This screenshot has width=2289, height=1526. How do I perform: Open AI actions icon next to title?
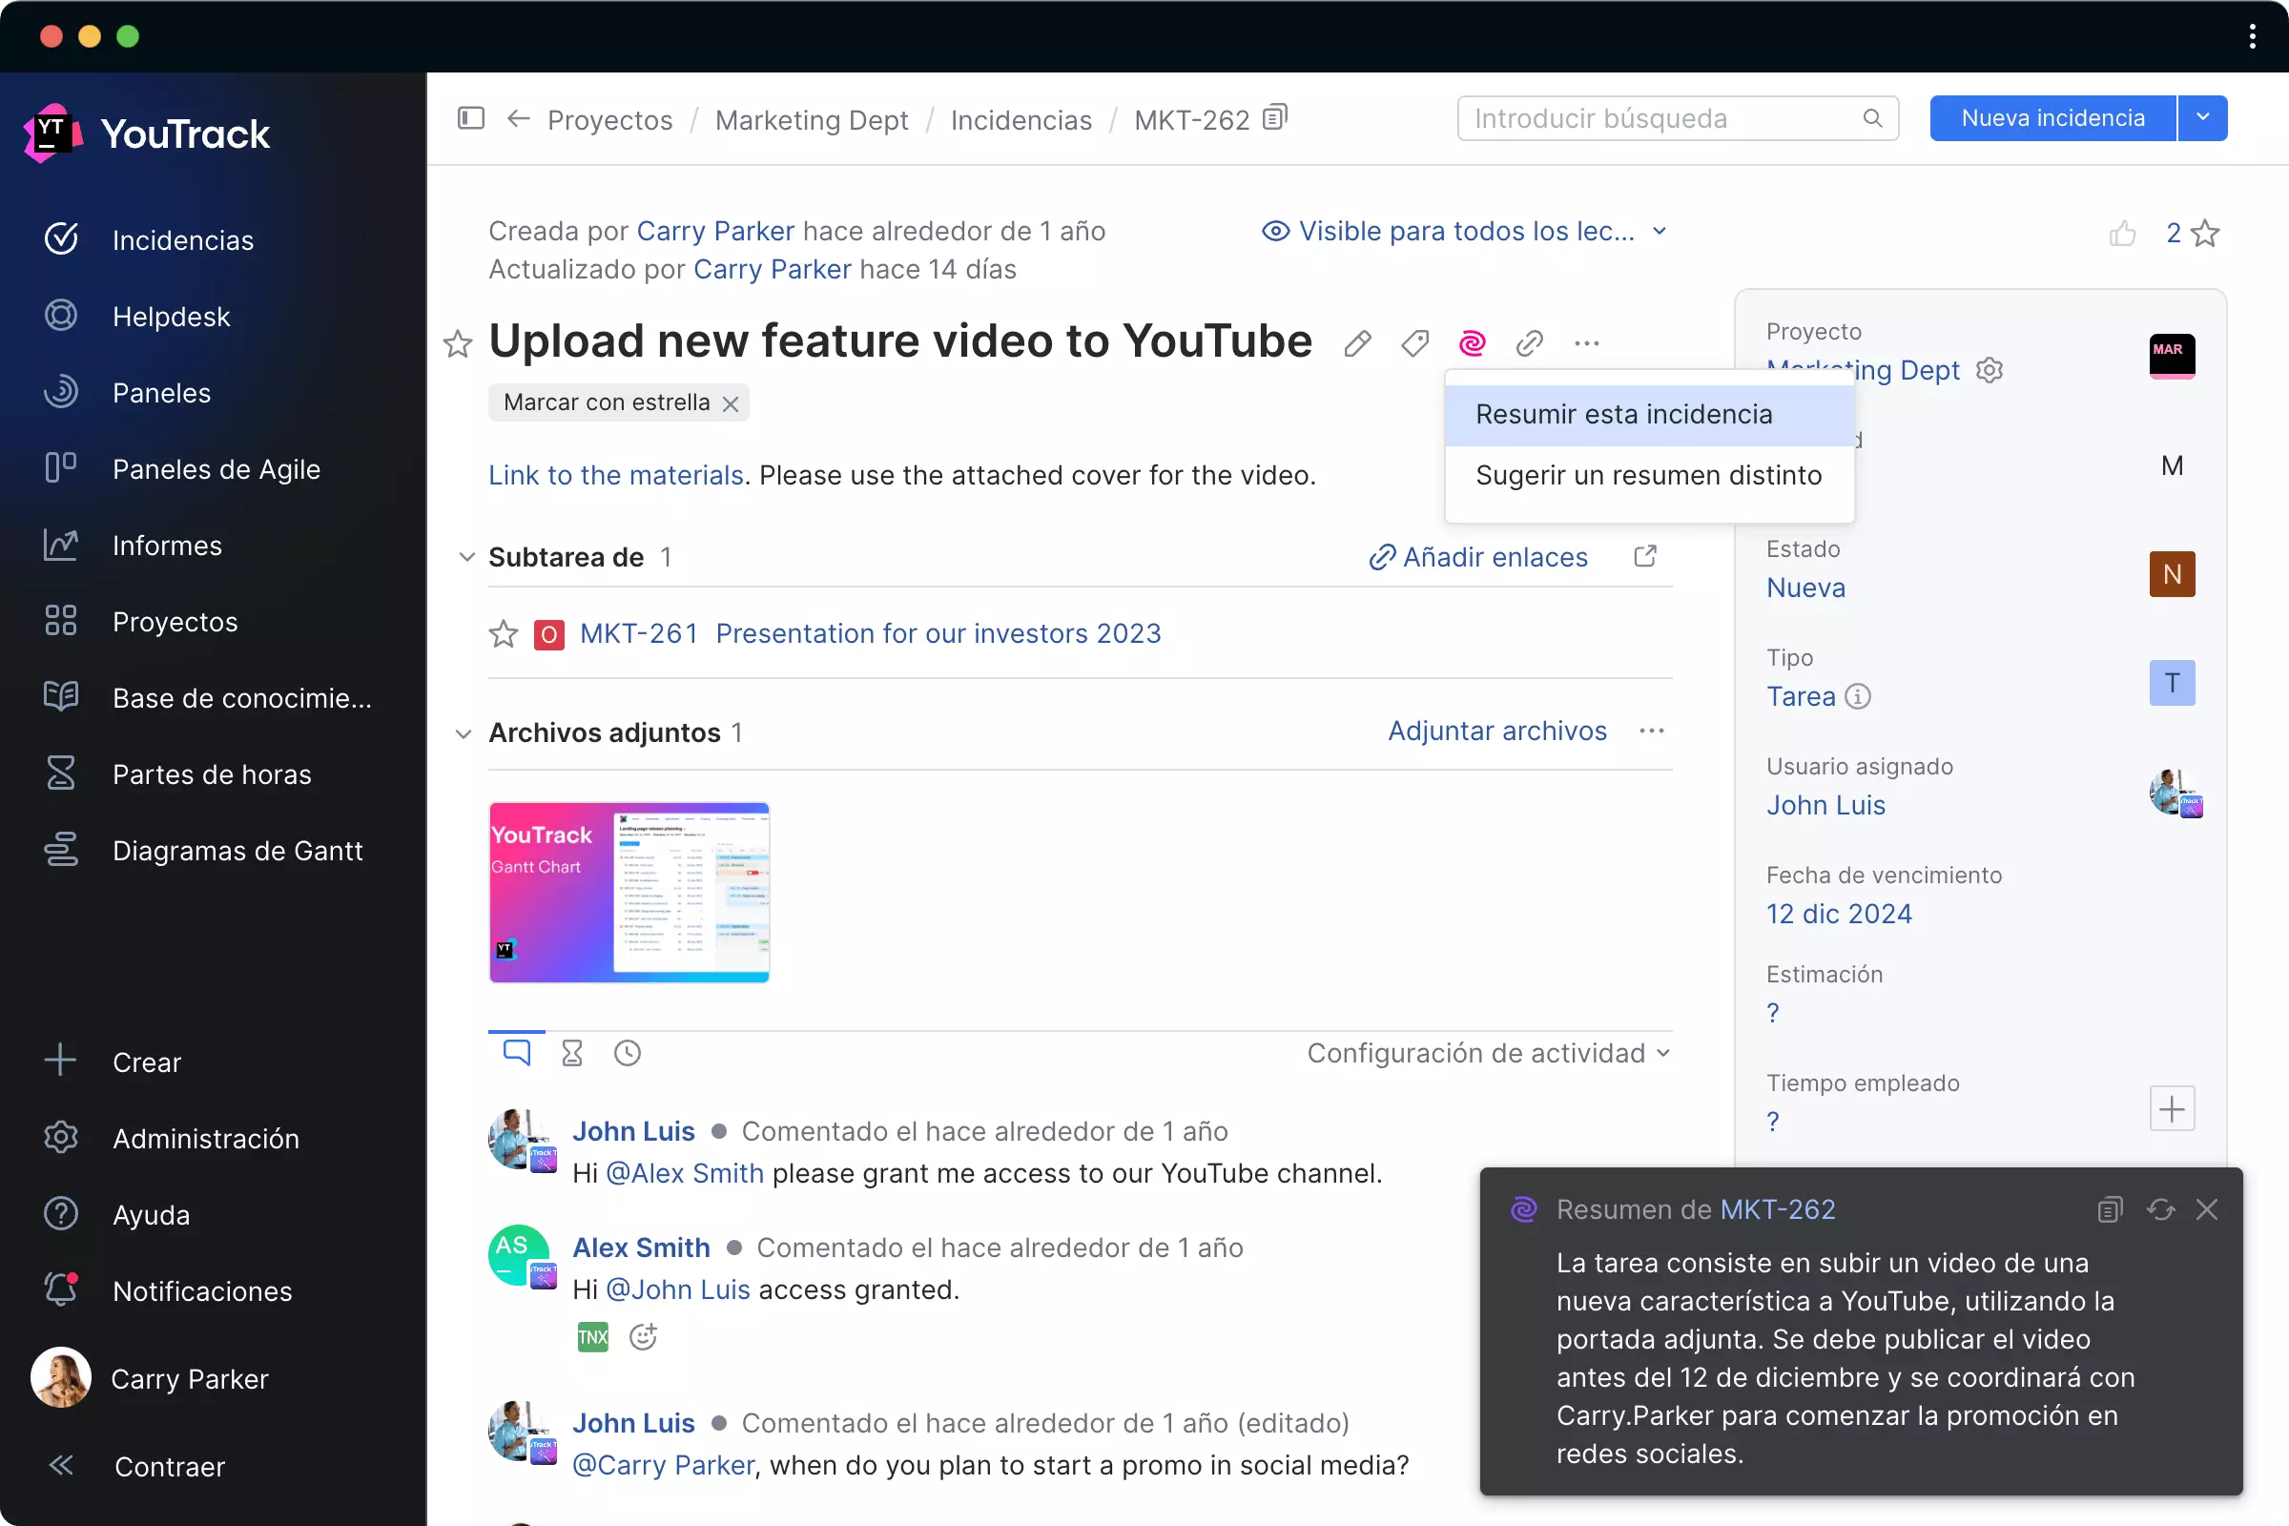click(1472, 342)
